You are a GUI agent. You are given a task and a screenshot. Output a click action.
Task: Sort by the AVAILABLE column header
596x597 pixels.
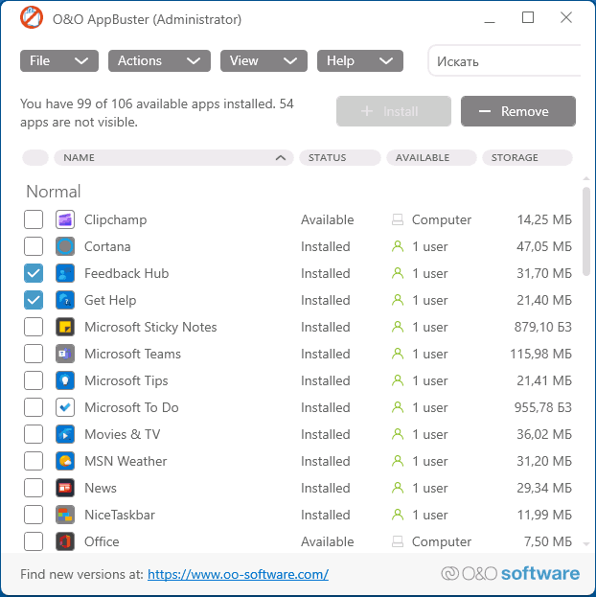coord(431,157)
